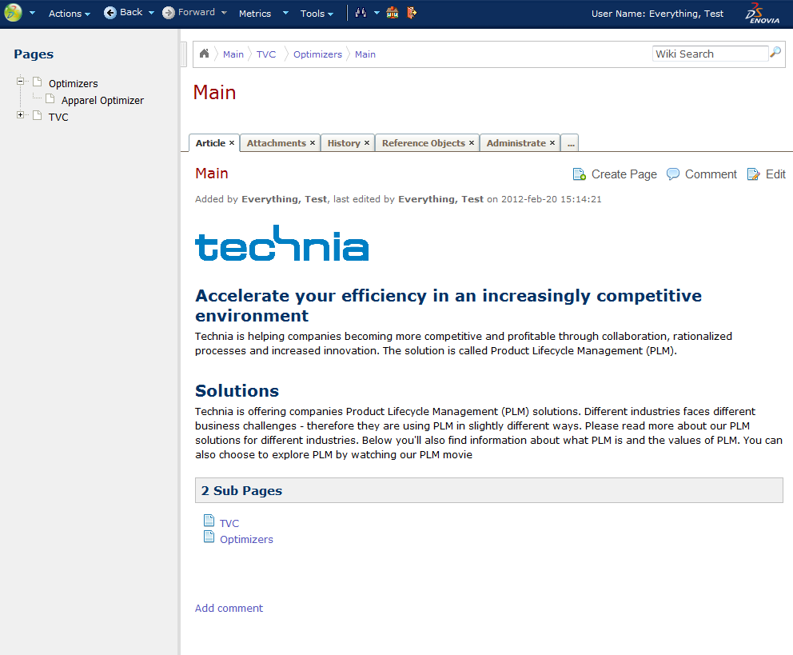Close the History tab using its x
Image resolution: width=793 pixels, height=655 pixels.
(x=367, y=143)
